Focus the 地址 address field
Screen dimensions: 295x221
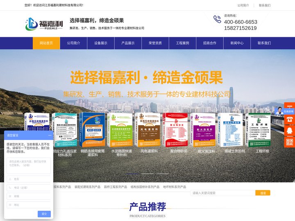click(x=29, y=205)
